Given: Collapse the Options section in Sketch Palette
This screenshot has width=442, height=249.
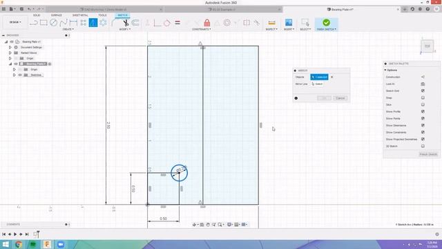Looking at the screenshot, I should tap(385, 70).
